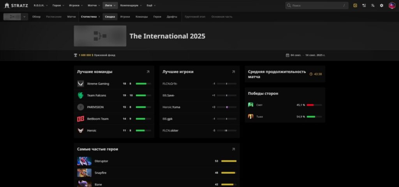
Task: Open Most Frequent Heroes details arrow
Action: pyautogui.click(x=233, y=149)
